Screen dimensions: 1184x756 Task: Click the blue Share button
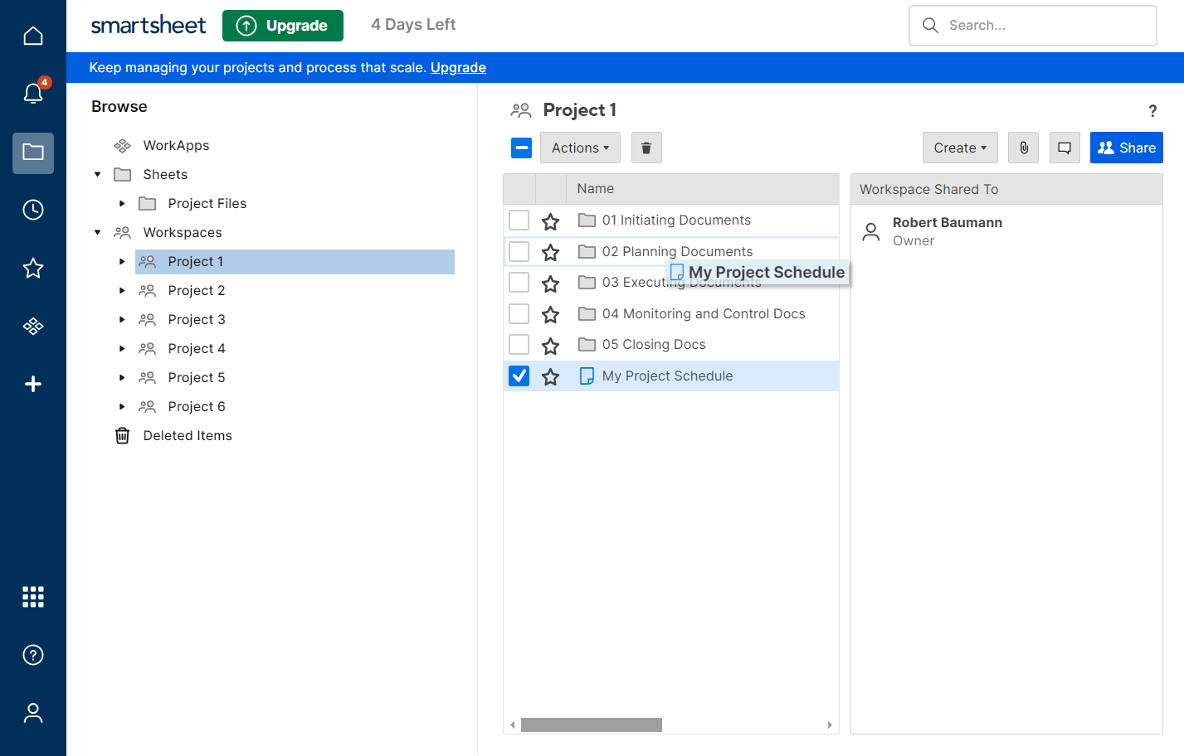[x=1127, y=148]
